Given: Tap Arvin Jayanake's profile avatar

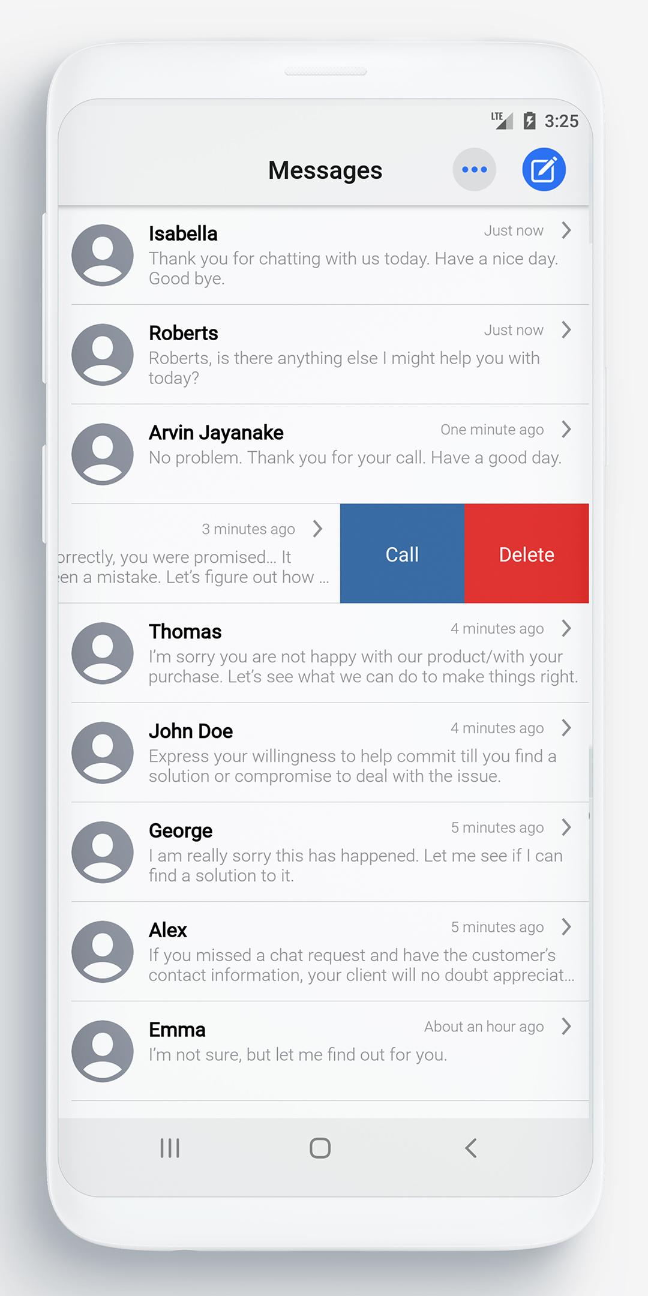Looking at the screenshot, I should pos(103,454).
